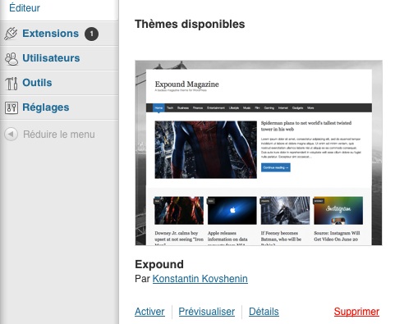Open the Réglages menu
This screenshot has height=324, width=395.
46,107
